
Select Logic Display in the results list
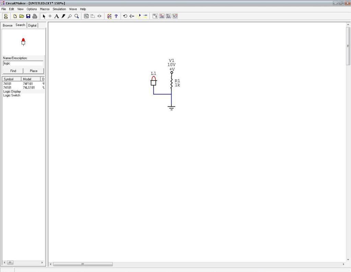pos(12,91)
